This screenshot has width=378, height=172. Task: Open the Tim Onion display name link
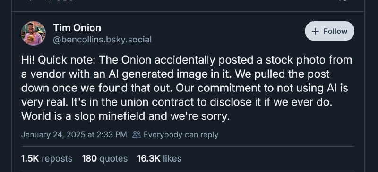pyautogui.click(x=77, y=28)
